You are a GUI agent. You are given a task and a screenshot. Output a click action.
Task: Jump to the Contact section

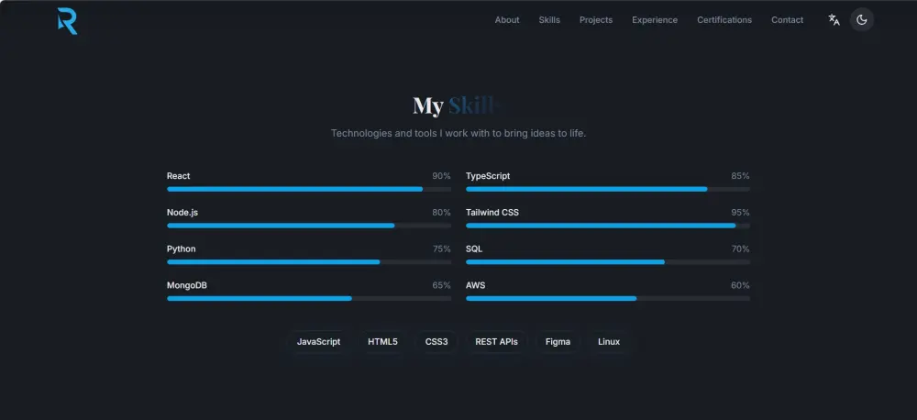tap(787, 20)
